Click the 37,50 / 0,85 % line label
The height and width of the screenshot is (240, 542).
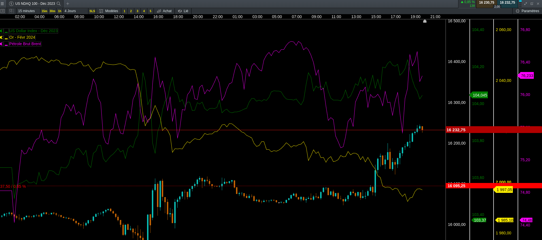[13, 186]
